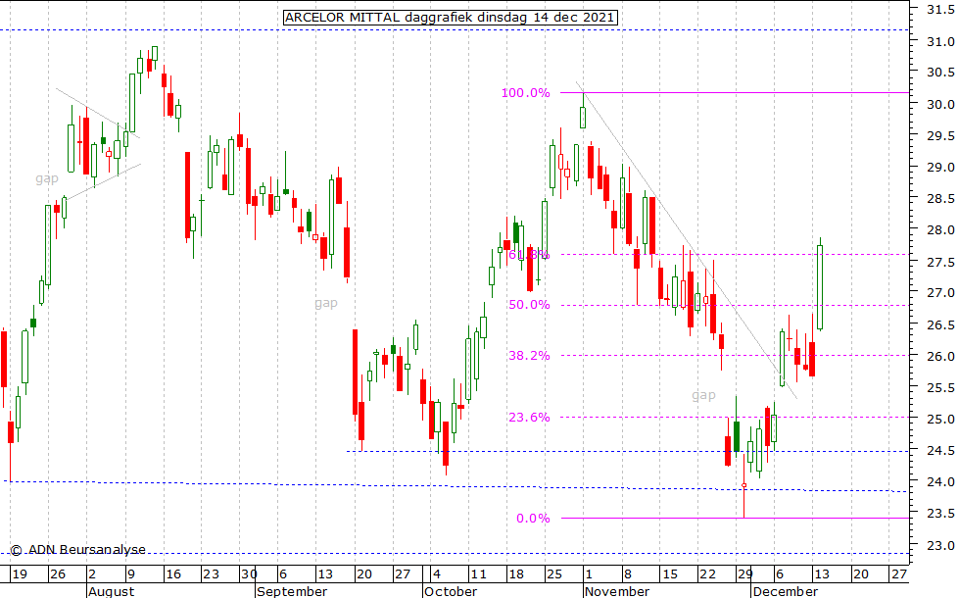Click the 29.0 price axis value

(x=940, y=167)
